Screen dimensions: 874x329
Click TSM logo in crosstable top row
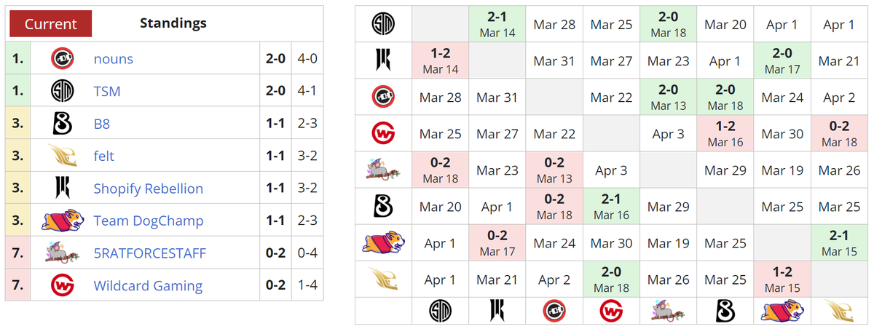[x=383, y=24]
